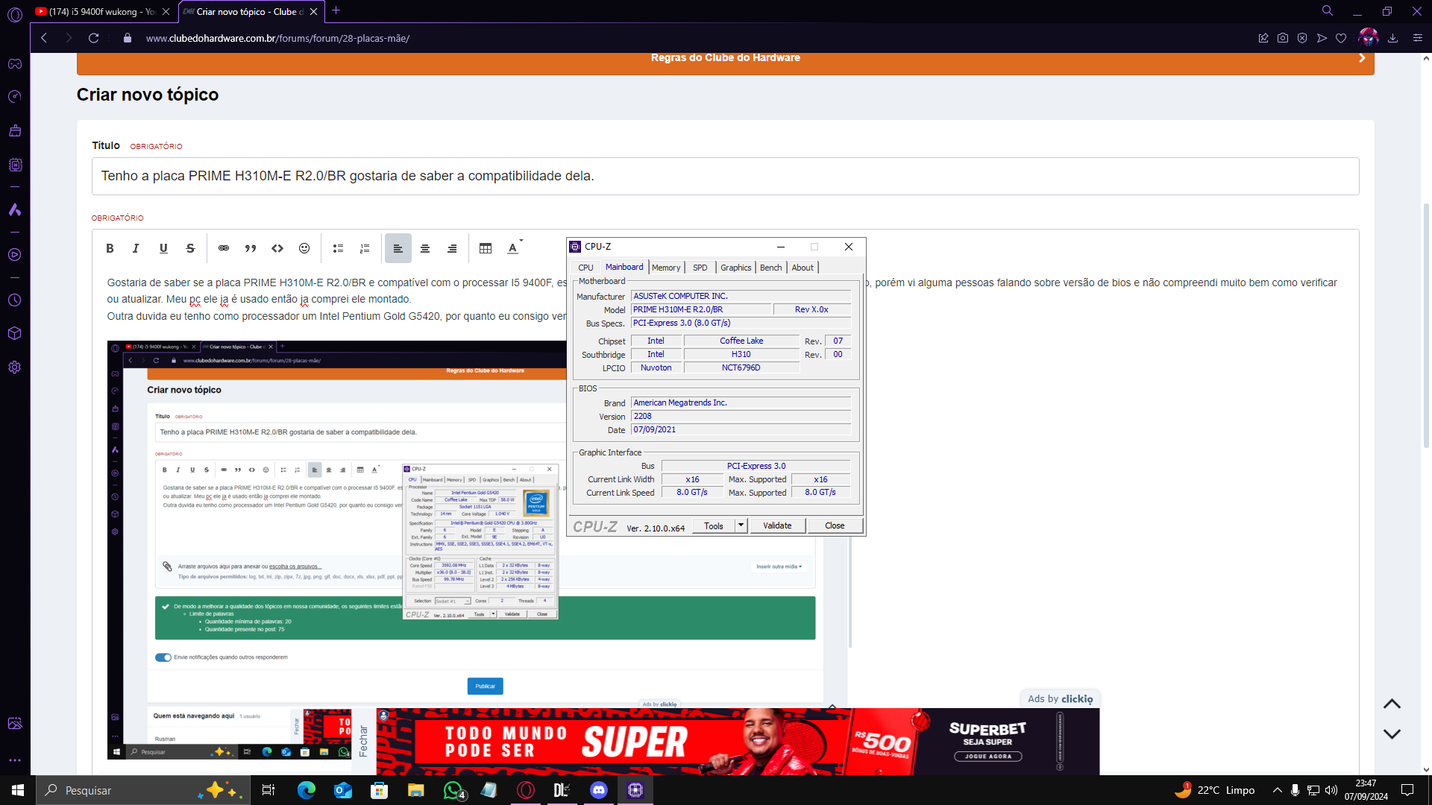Open the Windows notification center
This screenshot has height=805, width=1432.
[1407, 790]
